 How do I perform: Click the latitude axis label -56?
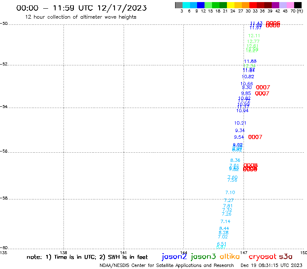coord(4,151)
